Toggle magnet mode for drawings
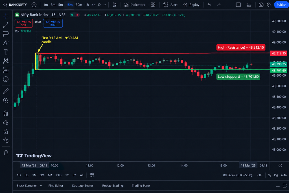The image size is (289, 193). 6,113
